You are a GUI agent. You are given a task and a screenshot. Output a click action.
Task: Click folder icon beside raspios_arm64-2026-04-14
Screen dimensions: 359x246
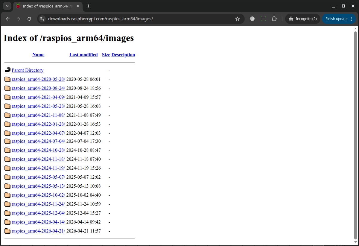pyautogui.click(x=7, y=222)
